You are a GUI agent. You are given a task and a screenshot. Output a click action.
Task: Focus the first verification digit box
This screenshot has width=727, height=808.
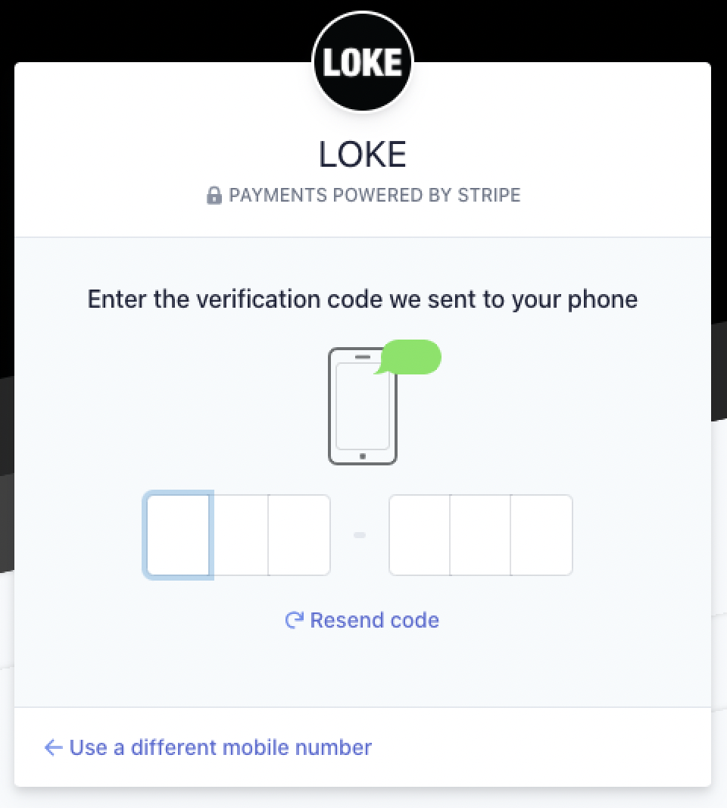(178, 535)
